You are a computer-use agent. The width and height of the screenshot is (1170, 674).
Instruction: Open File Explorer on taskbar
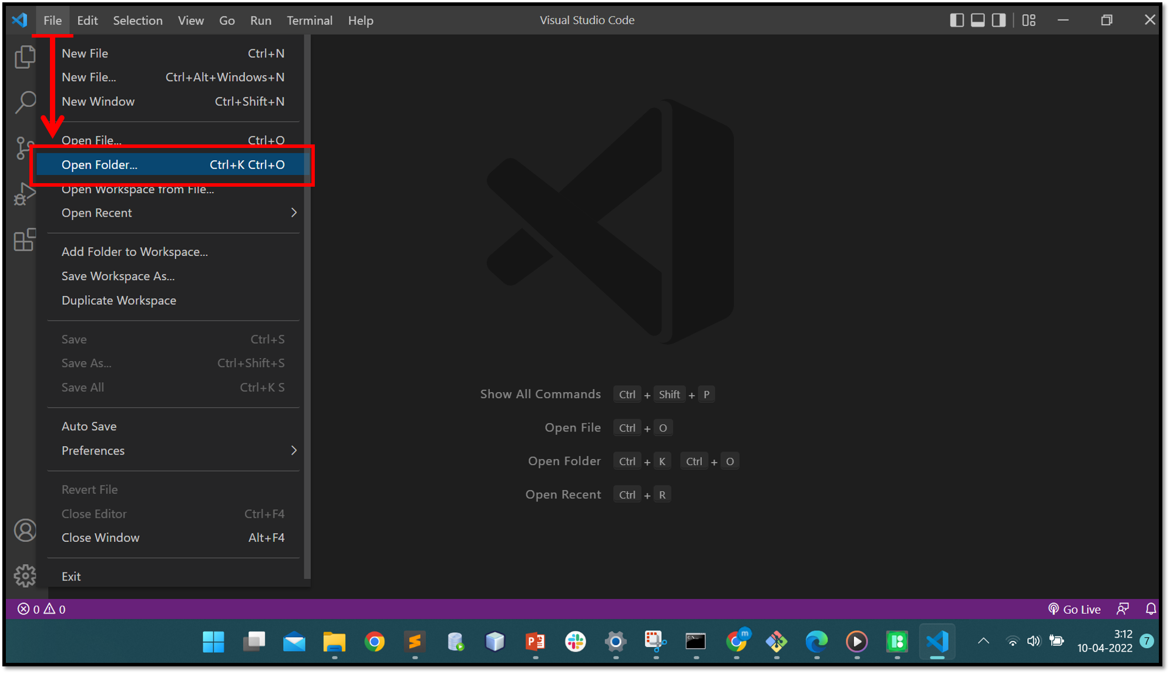(334, 642)
